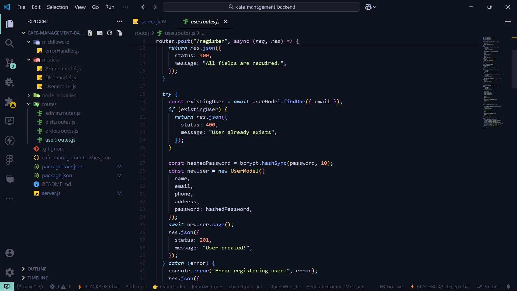Collapse the routes folder
The width and height of the screenshot is (517, 291).
29,104
